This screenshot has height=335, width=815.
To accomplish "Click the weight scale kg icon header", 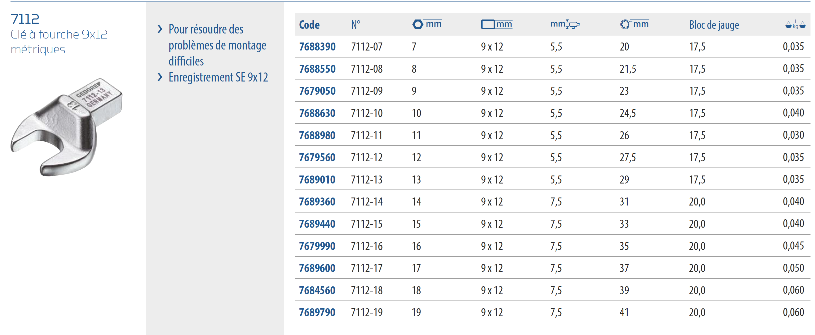I will pos(795,25).
